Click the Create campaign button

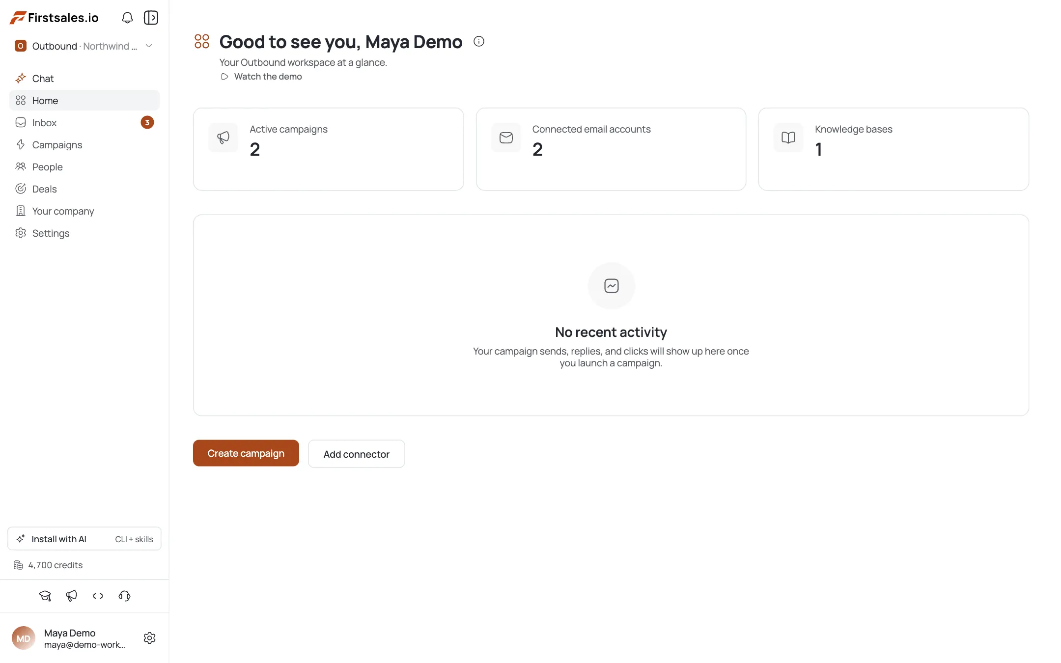click(x=246, y=453)
